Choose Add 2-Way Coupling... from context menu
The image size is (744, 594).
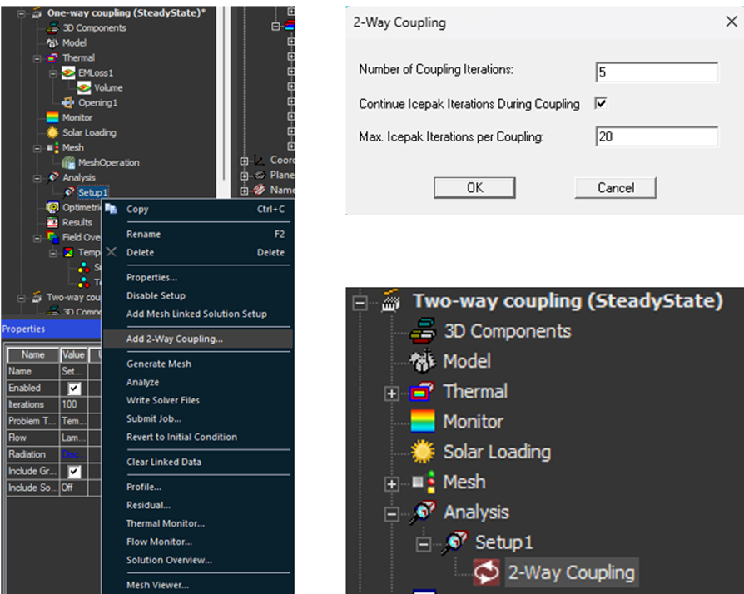click(x=174, y=339)
